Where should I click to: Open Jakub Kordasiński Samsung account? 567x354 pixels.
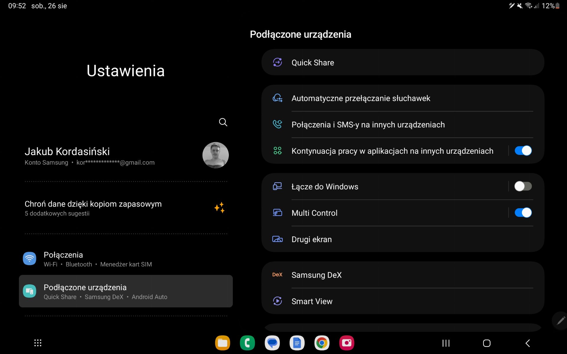[126, 155]
